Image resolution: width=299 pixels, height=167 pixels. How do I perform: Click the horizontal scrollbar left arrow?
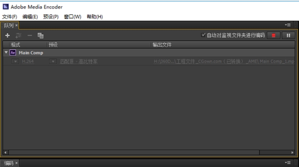[5, 152]
